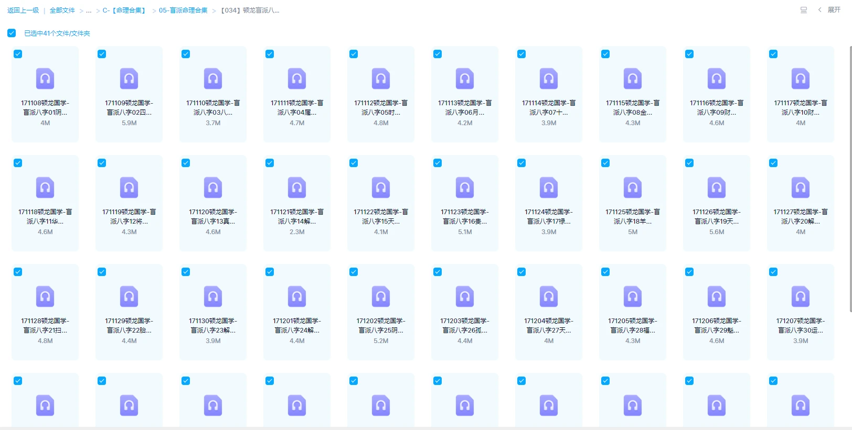Open audio file icon for 171117顿龙国学

[801, 79]
